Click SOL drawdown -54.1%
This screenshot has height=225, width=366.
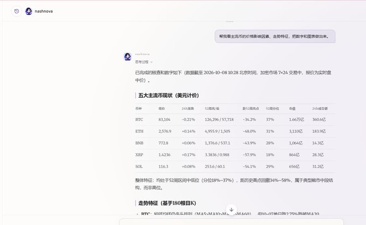(x=249, y=166)
